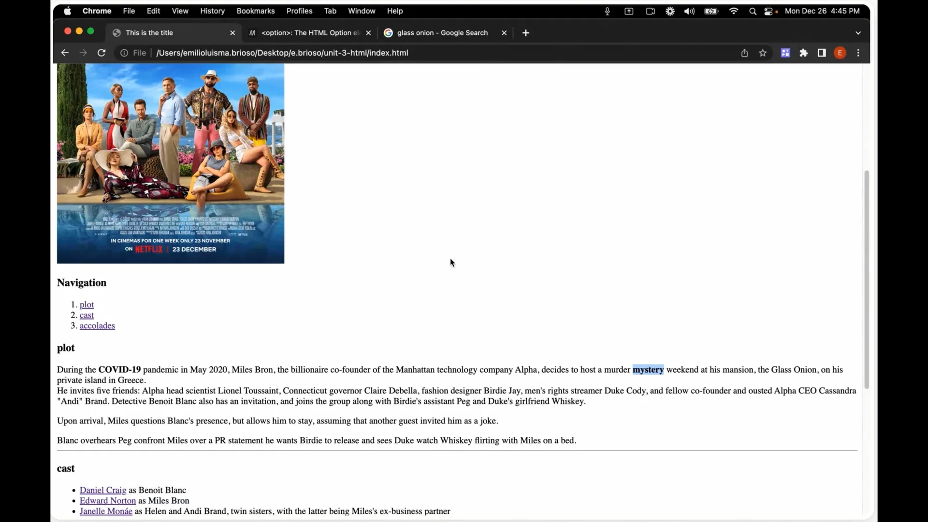Click the volume icon in menu bar

[689, 11]
